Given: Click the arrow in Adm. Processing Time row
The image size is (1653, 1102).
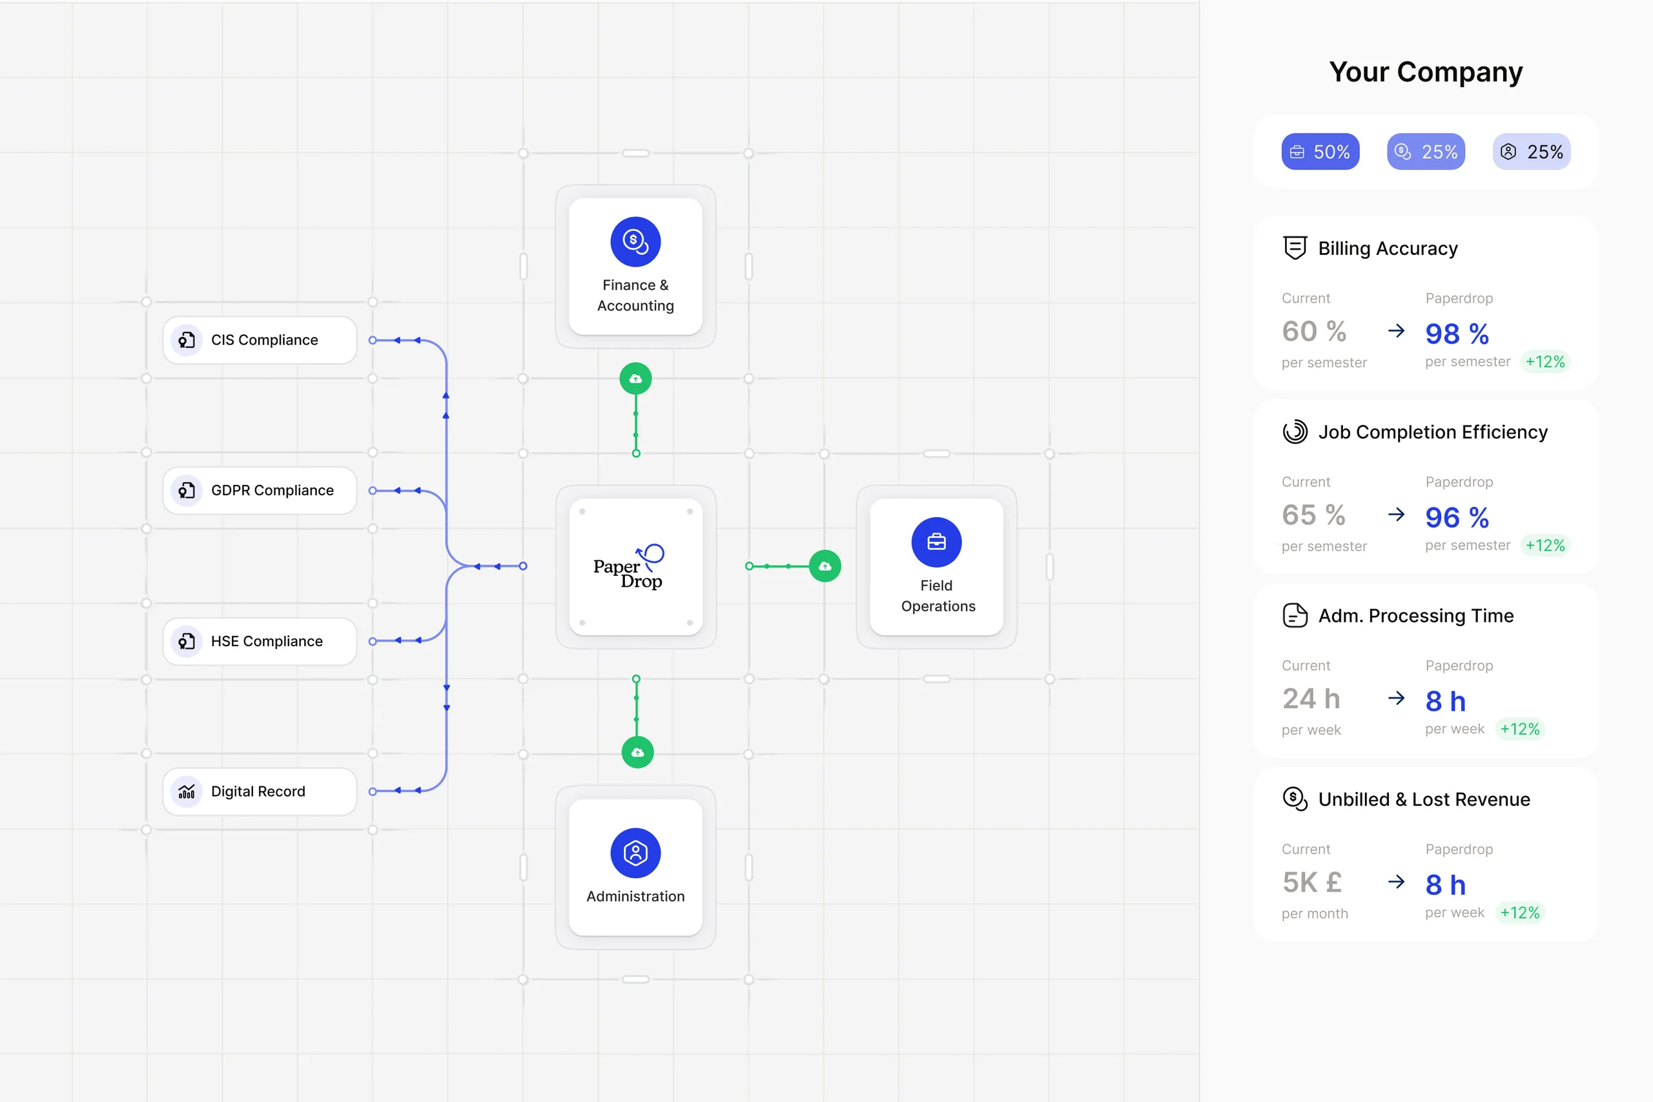Looking at the screenshot, I should coord(1396,698).
